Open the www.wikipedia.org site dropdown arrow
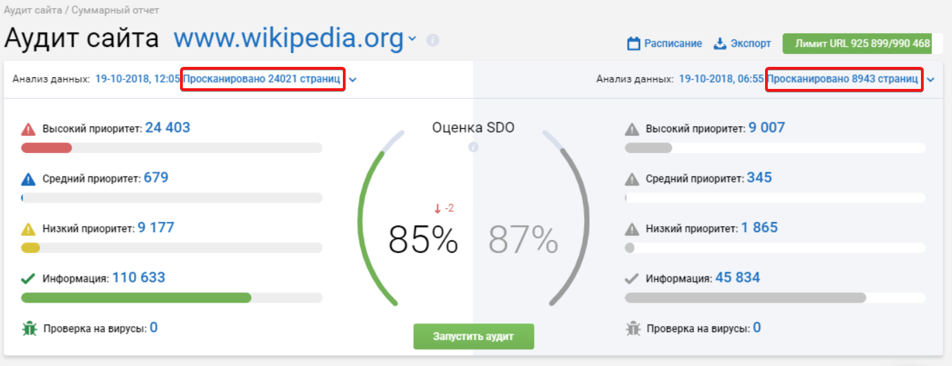This screenshot has width=952, height=366. (413, 39)
